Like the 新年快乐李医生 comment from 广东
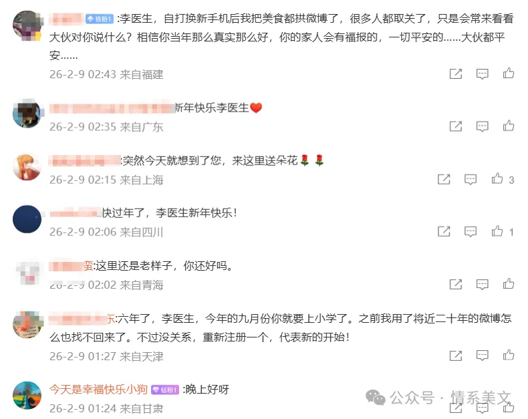528x419 pixels. pyautogui.click(x=509, y=126)
